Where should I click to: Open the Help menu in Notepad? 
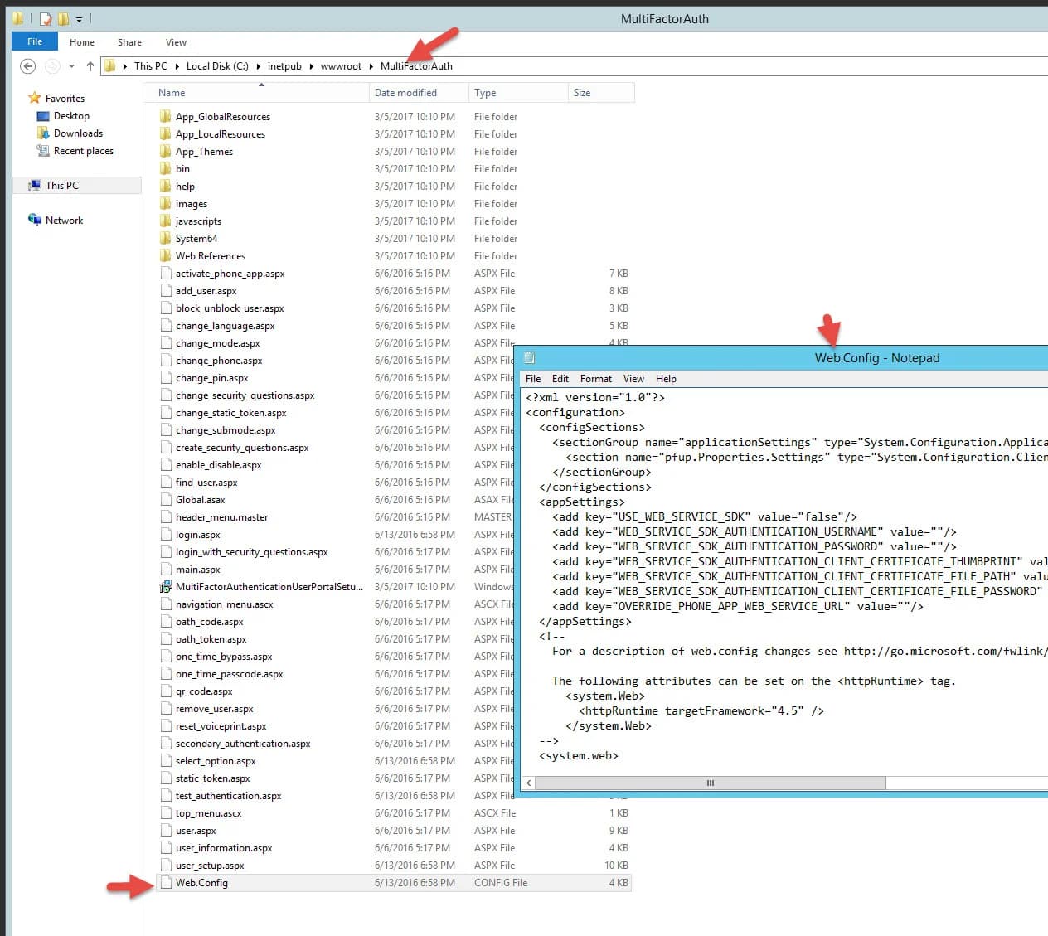pos(666,379)
